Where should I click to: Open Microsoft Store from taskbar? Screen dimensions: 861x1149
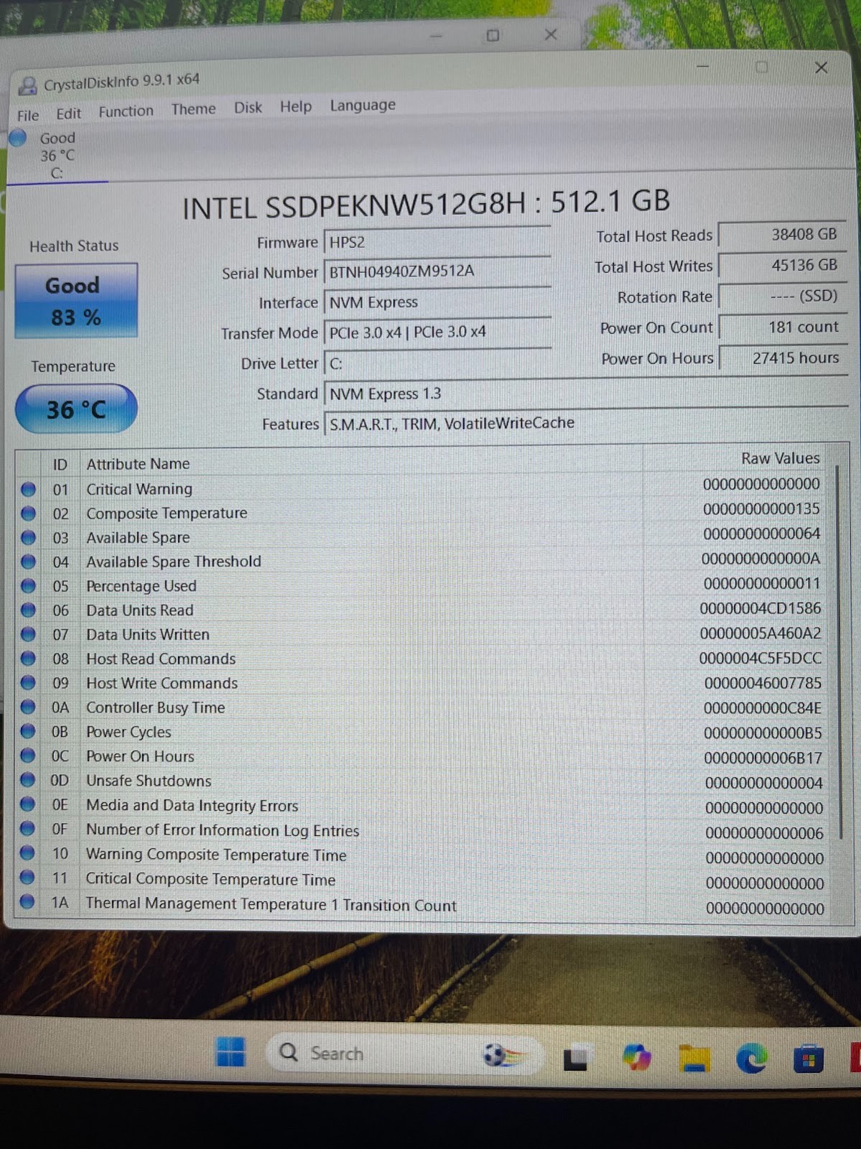click(808, 1060)
